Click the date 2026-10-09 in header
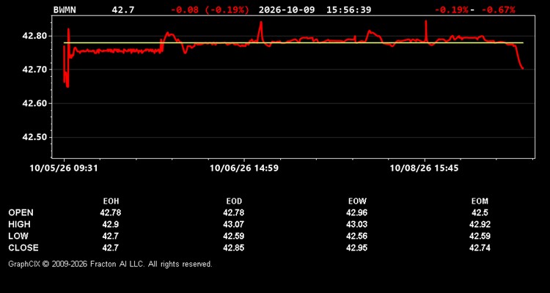The height and width of the screenshot is (293, 550). (287, 10)
